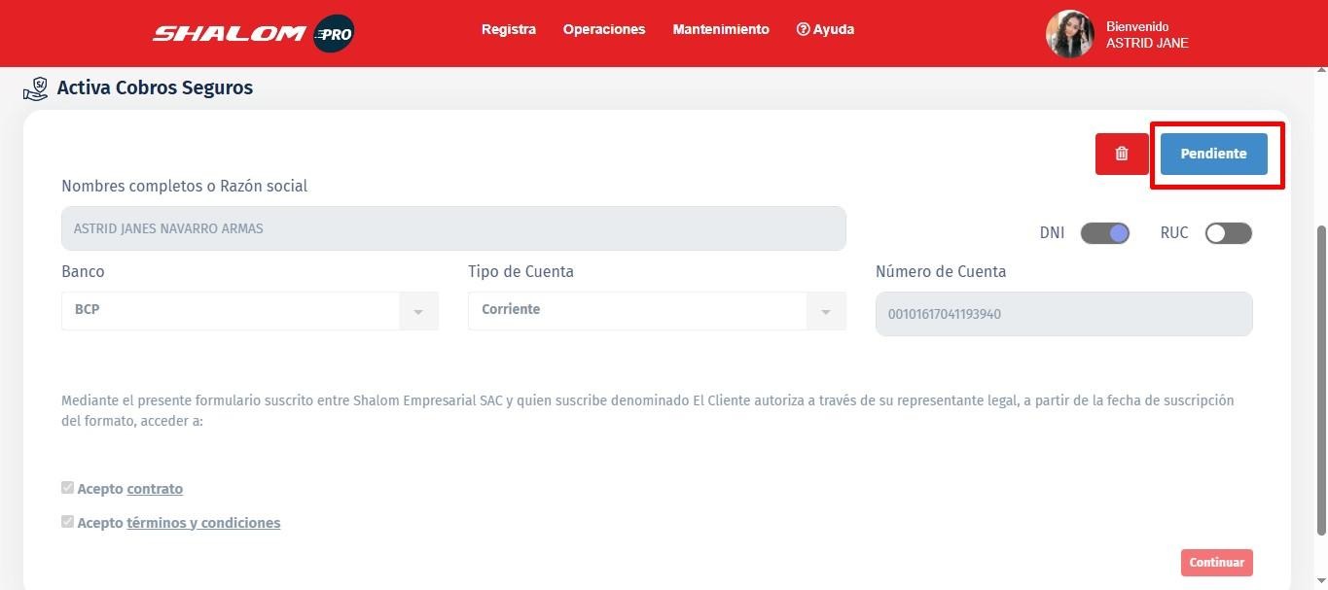Screen dimensions: 1328x590
Task: Click the Activa Cobros Seguros shield icon
Action: pyautogui.click(x=35, y=88)
